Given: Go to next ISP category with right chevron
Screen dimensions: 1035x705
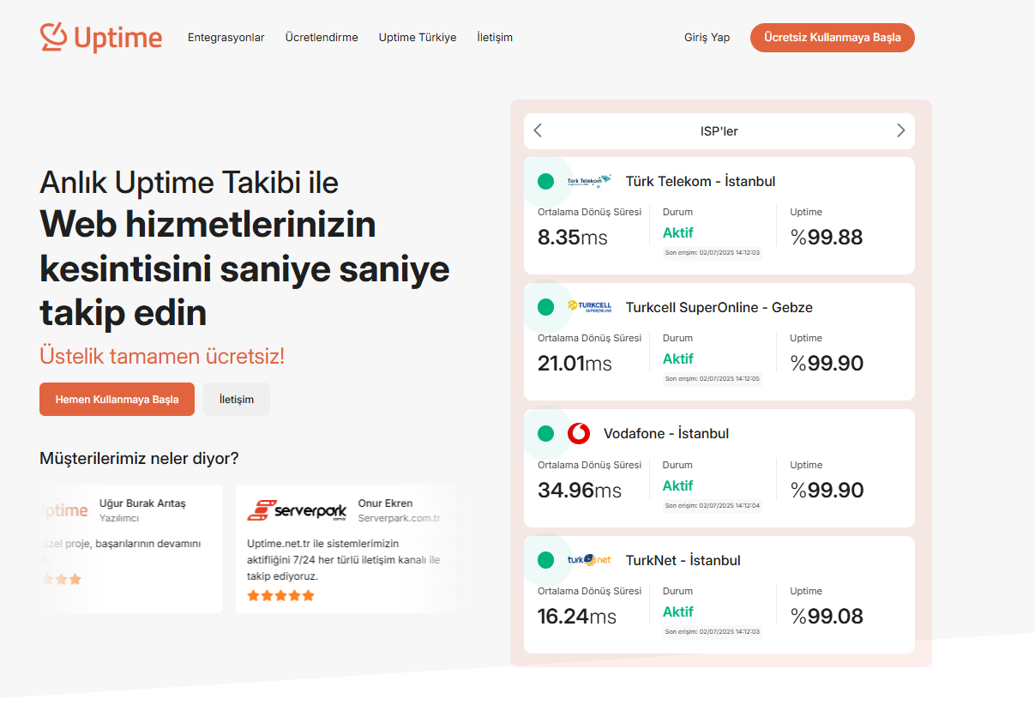Looking at the screenshot, I should (900, 130).
